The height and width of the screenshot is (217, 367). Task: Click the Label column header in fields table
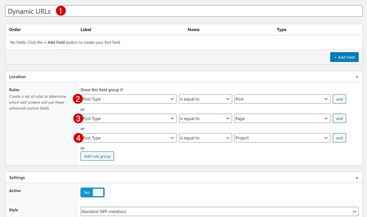tap(86, 30)
